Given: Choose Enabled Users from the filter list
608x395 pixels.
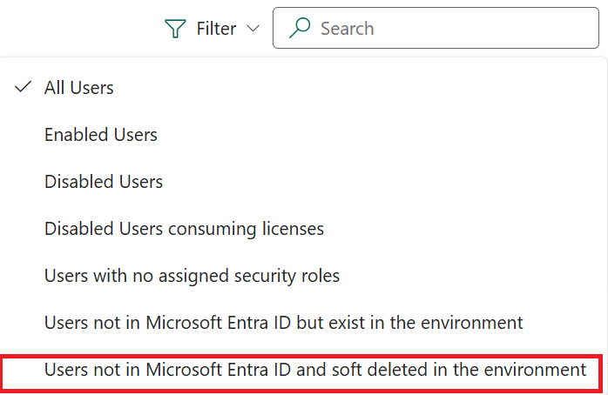Looking at the screenshot, I should [101, 135].
